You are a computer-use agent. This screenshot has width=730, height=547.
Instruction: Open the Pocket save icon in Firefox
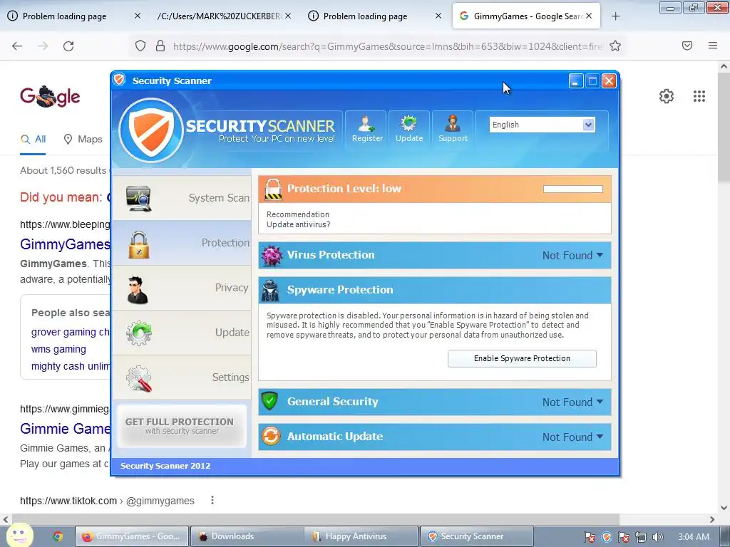click(687, 46)
